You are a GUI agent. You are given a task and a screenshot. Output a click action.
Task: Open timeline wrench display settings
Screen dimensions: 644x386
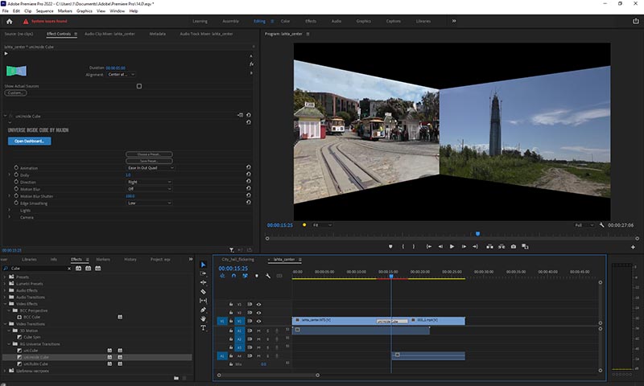(268, 276)
